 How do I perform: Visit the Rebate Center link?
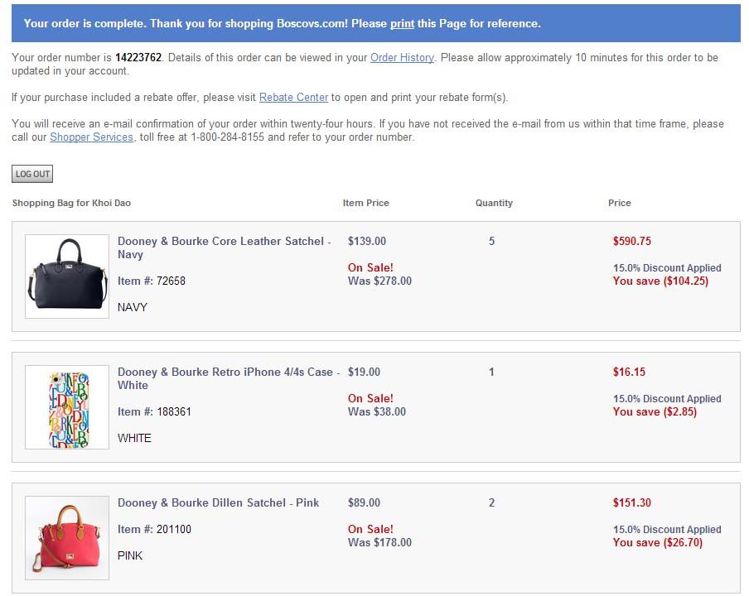pyautogui.click(x=293, y=98)
